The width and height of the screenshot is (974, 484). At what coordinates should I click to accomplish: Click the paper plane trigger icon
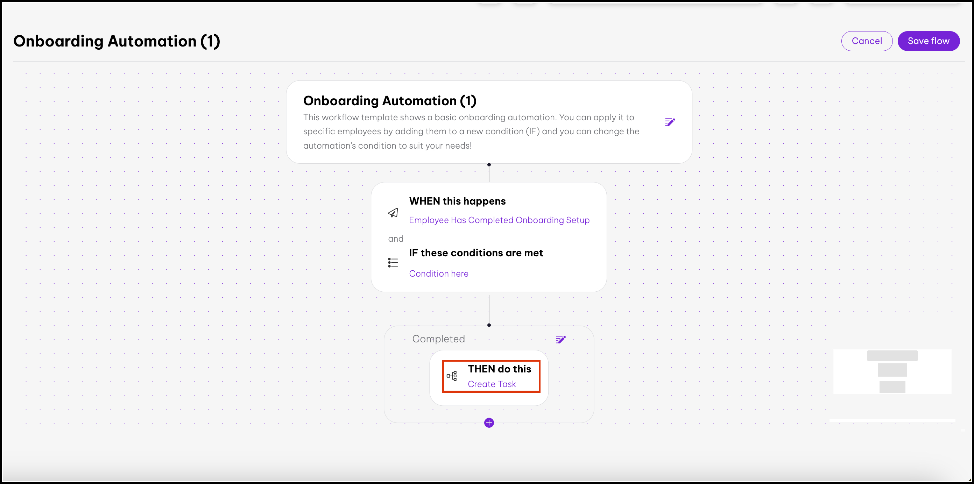(393, 213)
